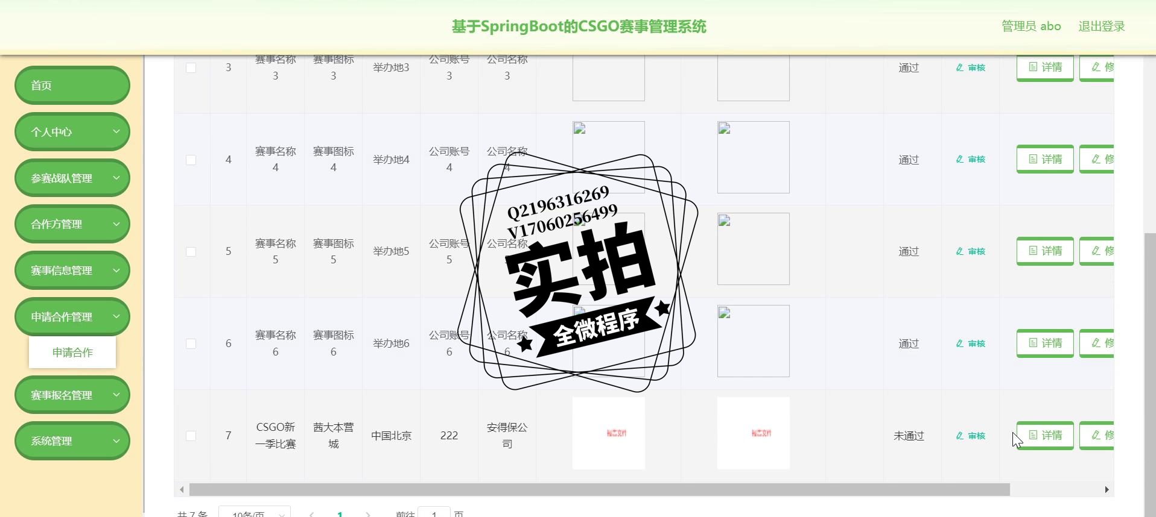Click the CSGO新一季比赛 cell
Viewport: 1156px width, 517px height.
tap(275, 436)
